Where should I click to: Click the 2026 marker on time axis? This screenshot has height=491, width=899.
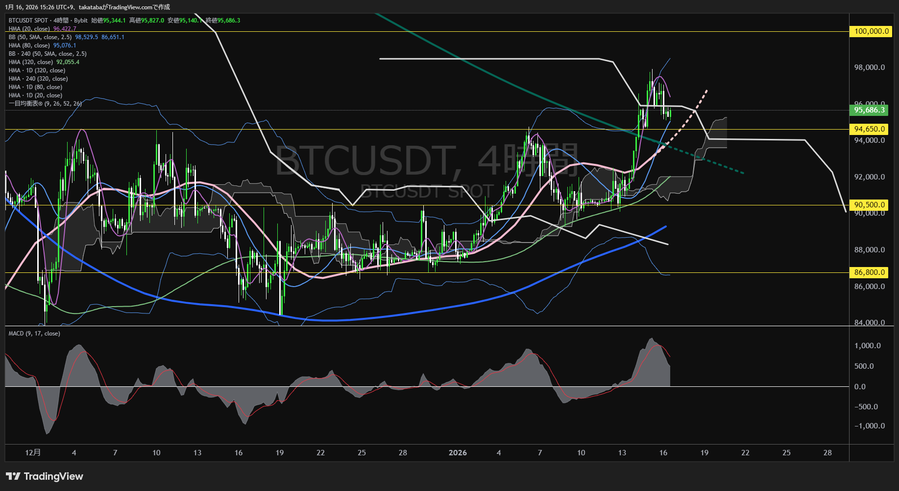click(458, 453)
